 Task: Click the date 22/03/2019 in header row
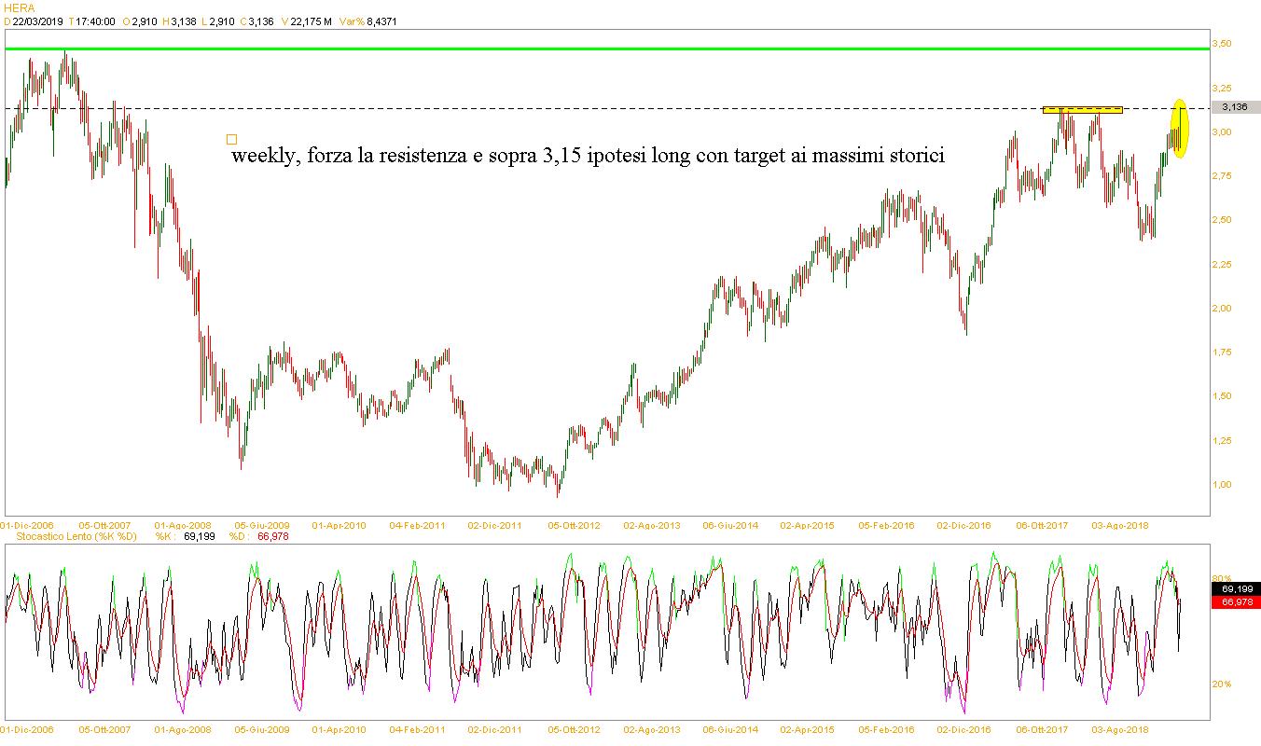point(37,21)
